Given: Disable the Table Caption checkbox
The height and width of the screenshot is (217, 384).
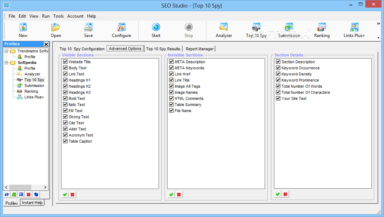Looking at the screenshot, I should tap(65, 141).
